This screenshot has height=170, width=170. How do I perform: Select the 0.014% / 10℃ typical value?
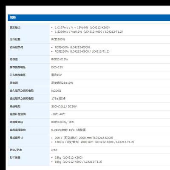point(69,130)
